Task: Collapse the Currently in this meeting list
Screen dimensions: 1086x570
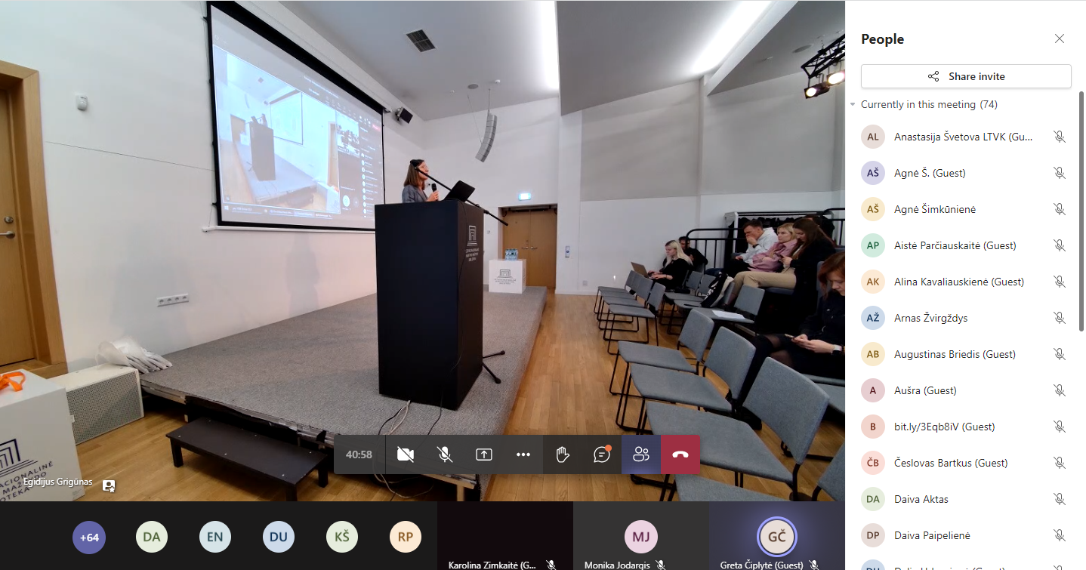Action: [853, 105]
